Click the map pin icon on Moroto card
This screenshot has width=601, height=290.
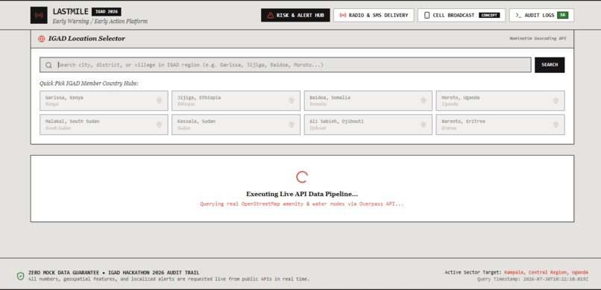point(556,101)
